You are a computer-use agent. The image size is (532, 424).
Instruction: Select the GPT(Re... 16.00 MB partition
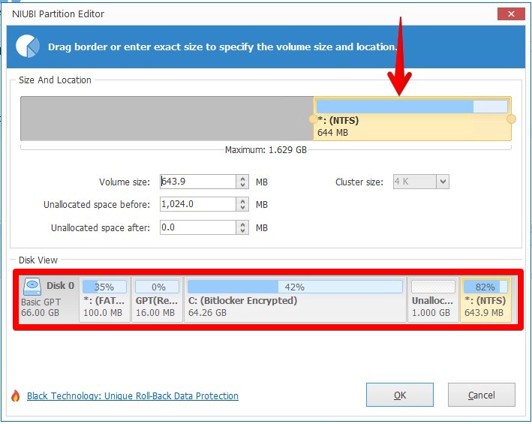[157, 299]
